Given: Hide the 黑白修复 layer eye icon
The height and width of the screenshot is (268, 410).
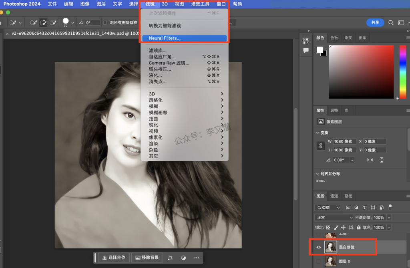Looking at the screenshot, I should click(318, 247).
